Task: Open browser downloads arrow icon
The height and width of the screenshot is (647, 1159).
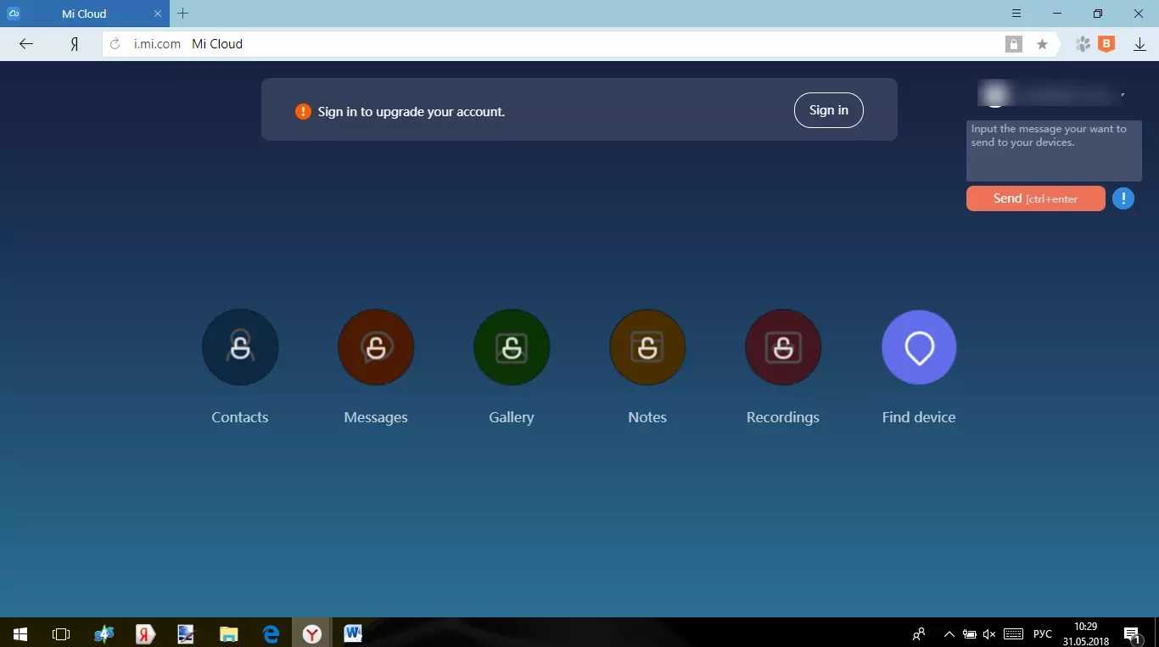Action: 1139,44
